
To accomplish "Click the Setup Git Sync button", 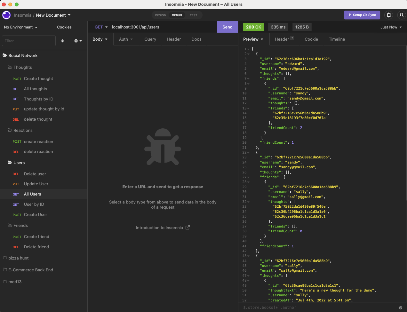I will click(x=362, y=15).
